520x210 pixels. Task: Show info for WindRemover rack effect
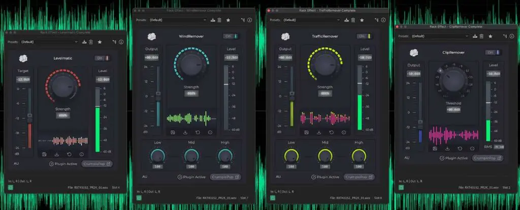coord(250,20)
